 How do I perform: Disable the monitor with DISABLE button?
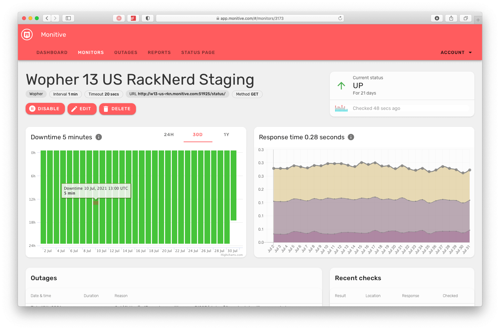45,109
